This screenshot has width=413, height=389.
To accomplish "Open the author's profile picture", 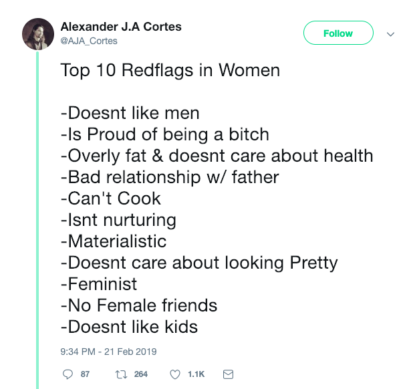I will coord(38,34).
